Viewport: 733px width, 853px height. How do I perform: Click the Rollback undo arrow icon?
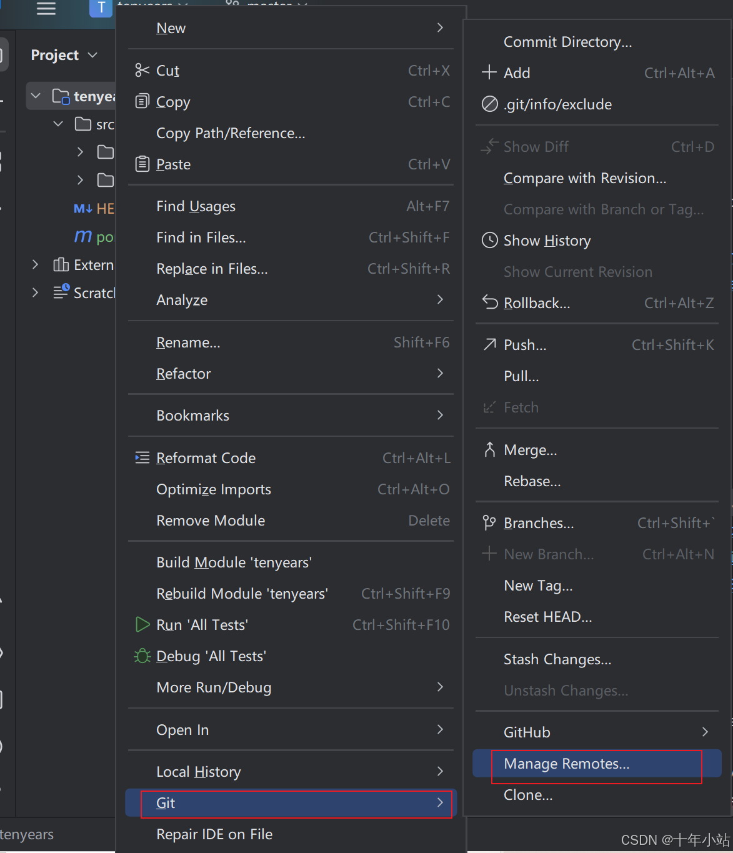[490, 302]
